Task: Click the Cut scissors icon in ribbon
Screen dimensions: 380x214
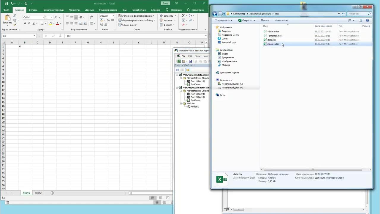Action: 15,15
